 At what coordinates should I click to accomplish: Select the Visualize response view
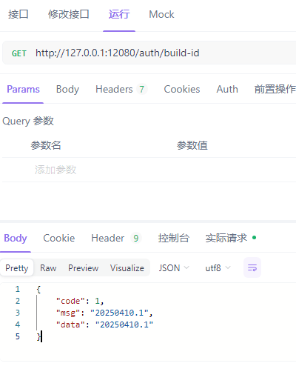tap(127, 268)
